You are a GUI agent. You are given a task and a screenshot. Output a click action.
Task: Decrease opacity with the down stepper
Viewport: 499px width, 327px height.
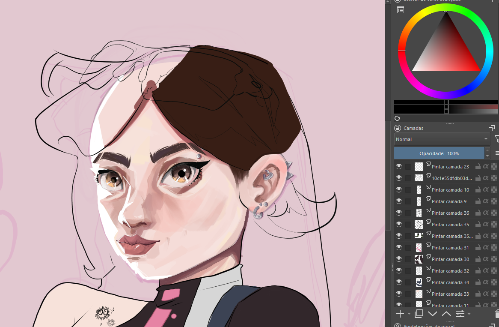click(x=487, y=156)
